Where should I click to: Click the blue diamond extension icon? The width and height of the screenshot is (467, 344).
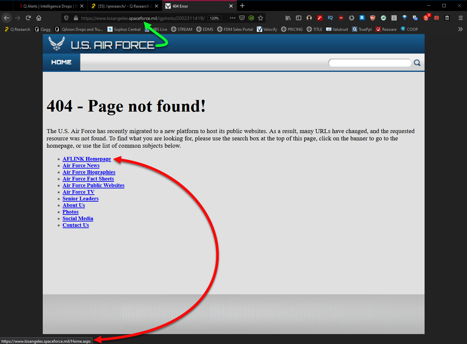tap(405, 18)
